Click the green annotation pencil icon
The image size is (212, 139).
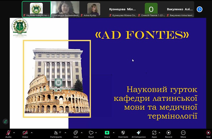point(5,121)
